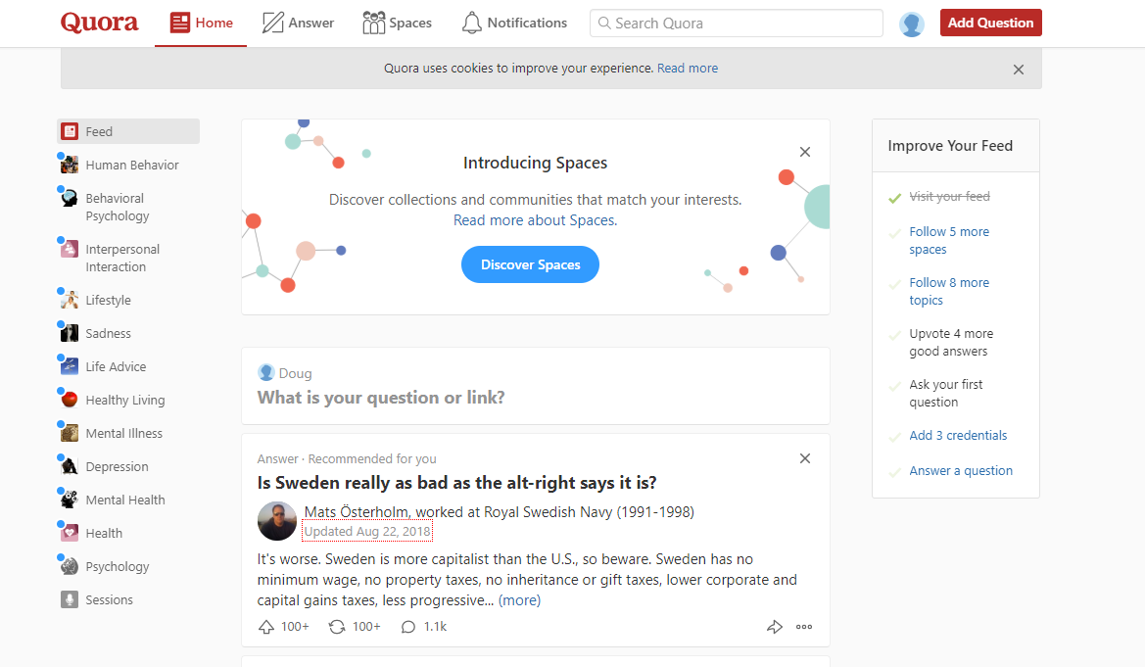Open the Mental Illness topic icon
Viewport: 1145px width, 667px height.
70,433
